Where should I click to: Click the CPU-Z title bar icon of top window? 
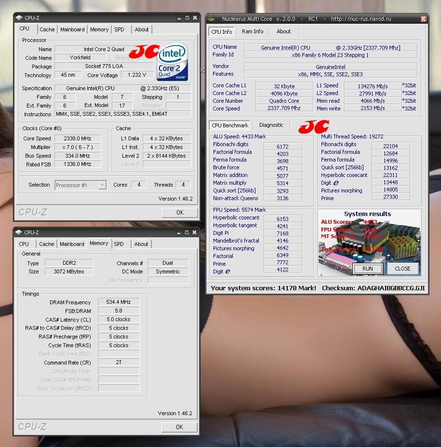pos(19,18)
